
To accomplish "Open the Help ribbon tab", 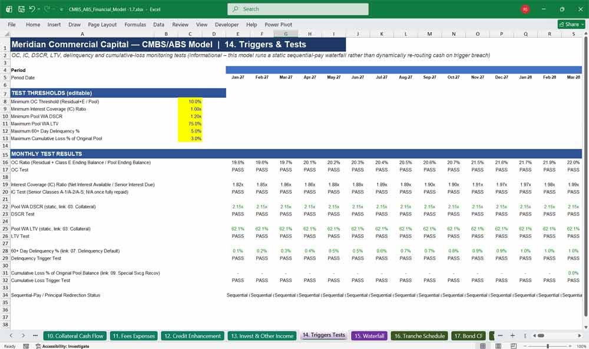I will (x=252, y=24).
